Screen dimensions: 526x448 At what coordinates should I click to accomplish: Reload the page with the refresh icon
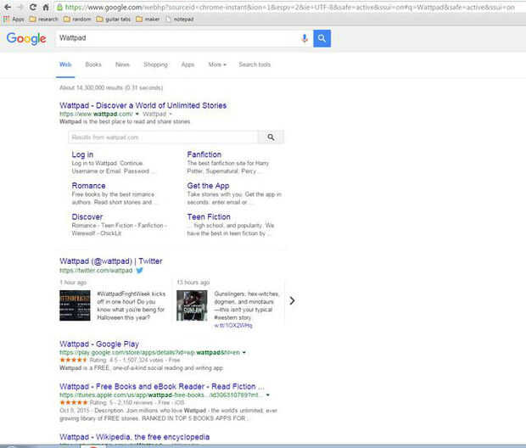[x=33, y=7]
